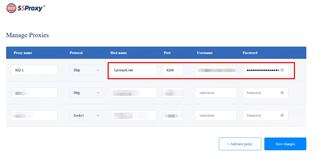Click empty Username field in second row
This screenshot has width=318, height=164.
click(x=216, y=93)
